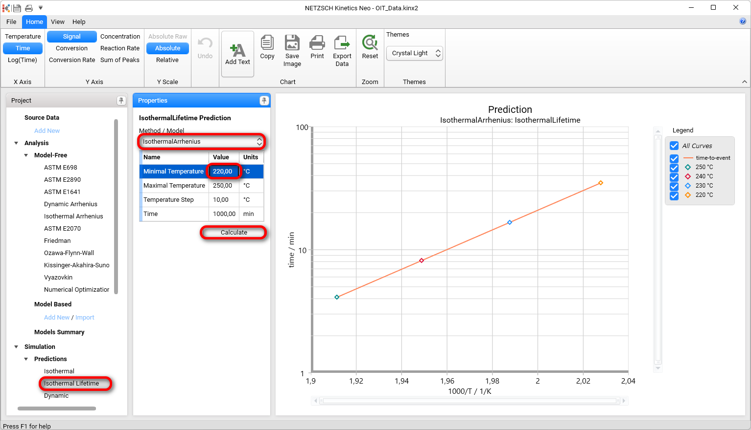Image resolution: width=751 pixels, height=430 pixels.
Task: Select Dynamic under Predictions
Action: [x=56, y=396]
